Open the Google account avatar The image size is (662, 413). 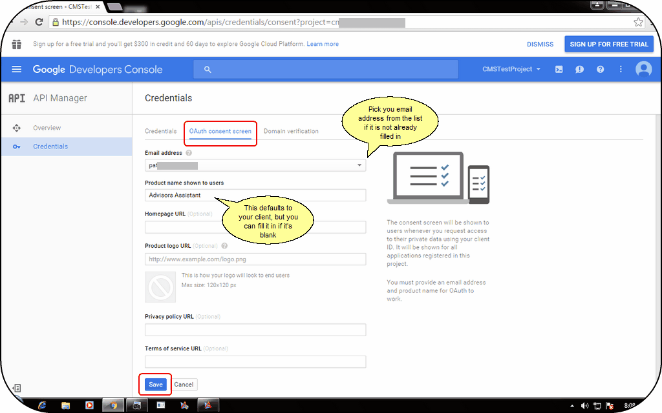[x=644, y=69]
